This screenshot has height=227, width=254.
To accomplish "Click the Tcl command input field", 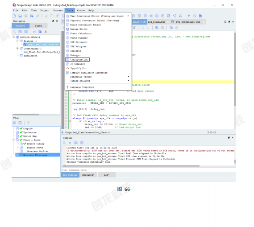I will (148, 170).
